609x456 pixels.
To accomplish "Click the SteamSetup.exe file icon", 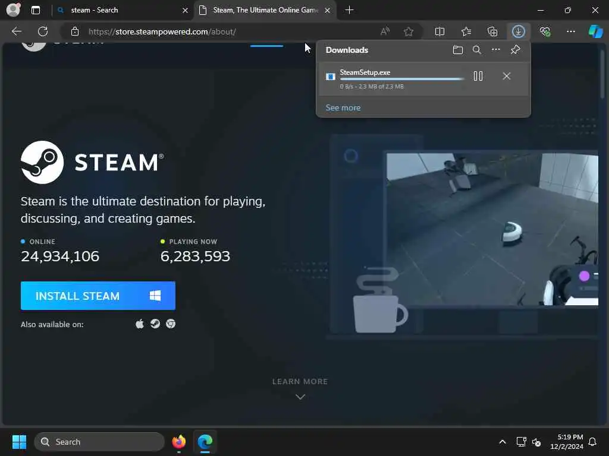I will [x=331, y=77].
